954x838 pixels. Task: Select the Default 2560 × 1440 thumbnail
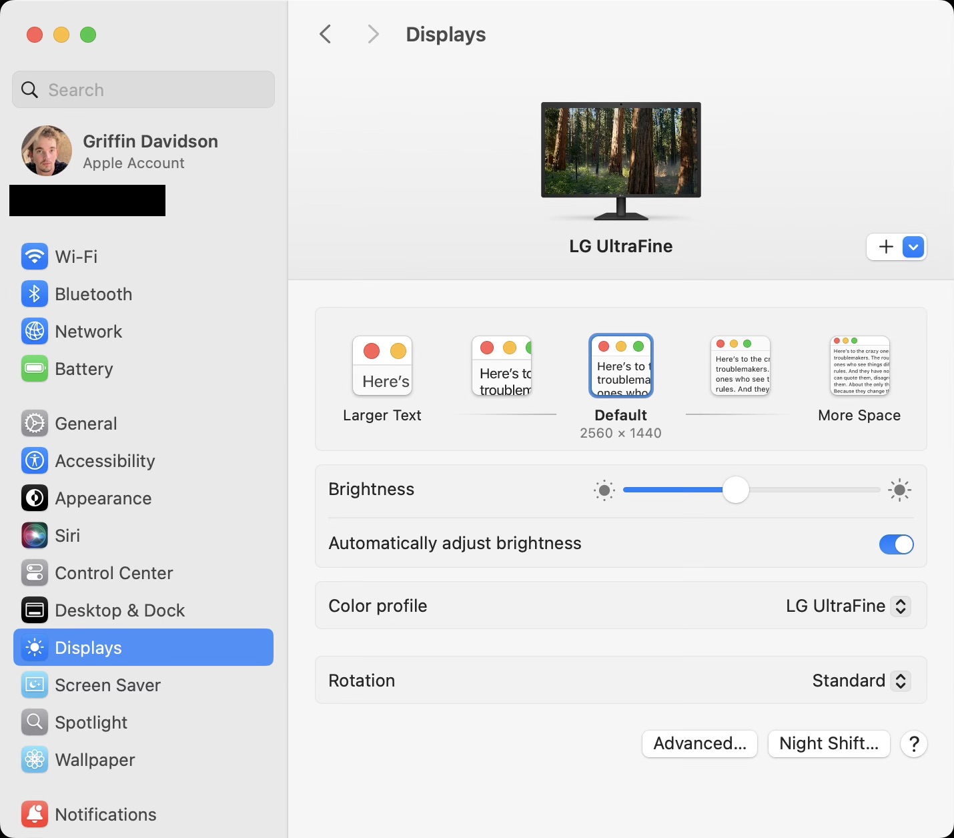pos(621,366)
